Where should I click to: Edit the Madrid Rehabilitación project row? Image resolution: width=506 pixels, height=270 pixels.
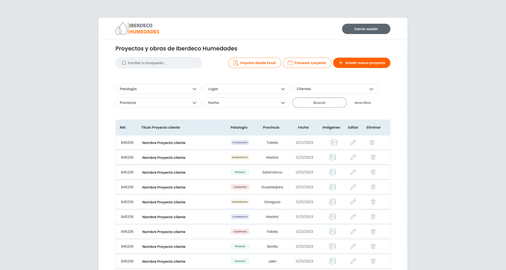[x=353, y=157]
